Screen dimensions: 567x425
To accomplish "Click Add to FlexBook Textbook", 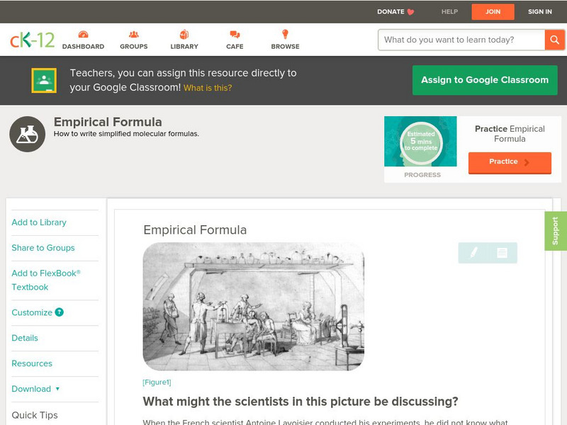I will click(46, 280).
